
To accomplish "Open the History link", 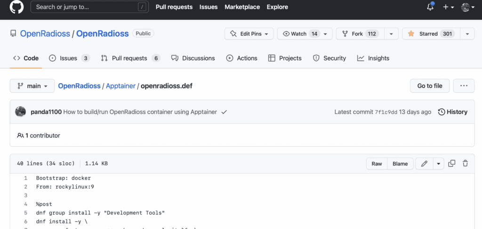I will click(x=452, y=112).
